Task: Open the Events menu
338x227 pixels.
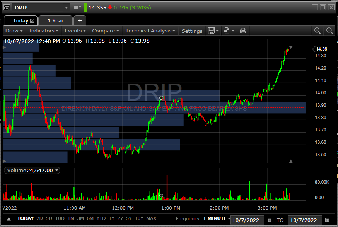Action: (75, 31)
